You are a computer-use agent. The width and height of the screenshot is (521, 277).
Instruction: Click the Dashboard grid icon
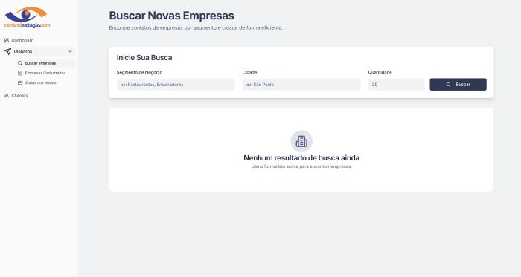(7, 40)
